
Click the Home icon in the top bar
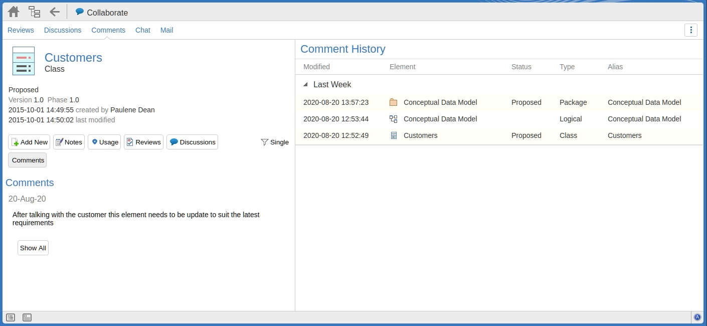pyautogui.click(x=14, y=12)
